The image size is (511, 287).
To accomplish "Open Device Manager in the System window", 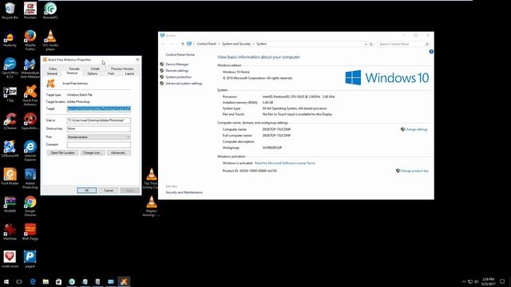I will 177,64.
